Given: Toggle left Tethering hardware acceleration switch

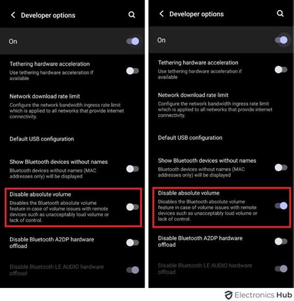Looking at the screenshot, I should pos(133,71).
